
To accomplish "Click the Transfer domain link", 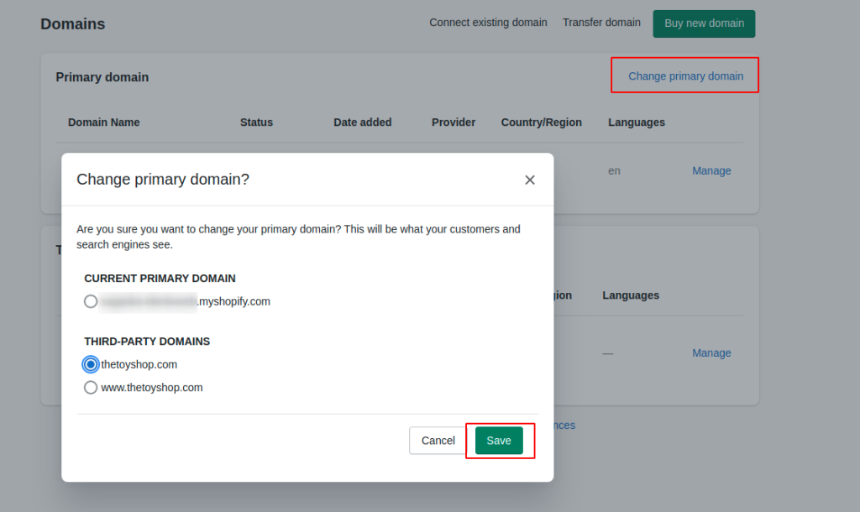I will click(601, 23).
